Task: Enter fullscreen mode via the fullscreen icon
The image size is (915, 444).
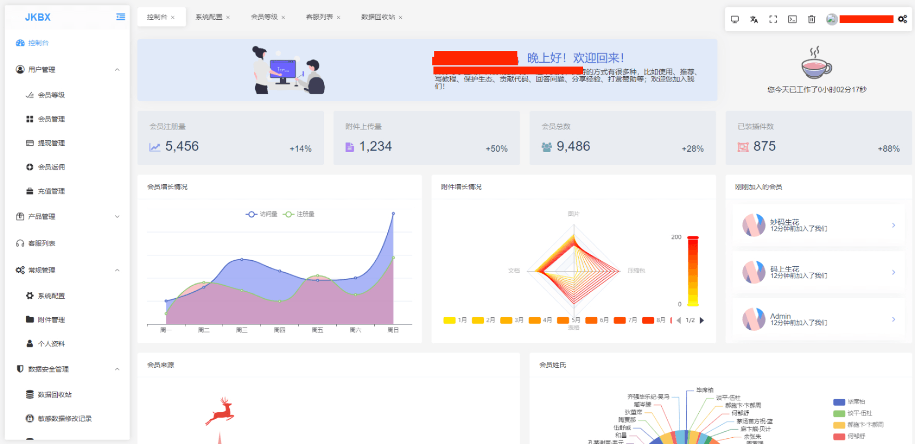Action: [773, 19]
